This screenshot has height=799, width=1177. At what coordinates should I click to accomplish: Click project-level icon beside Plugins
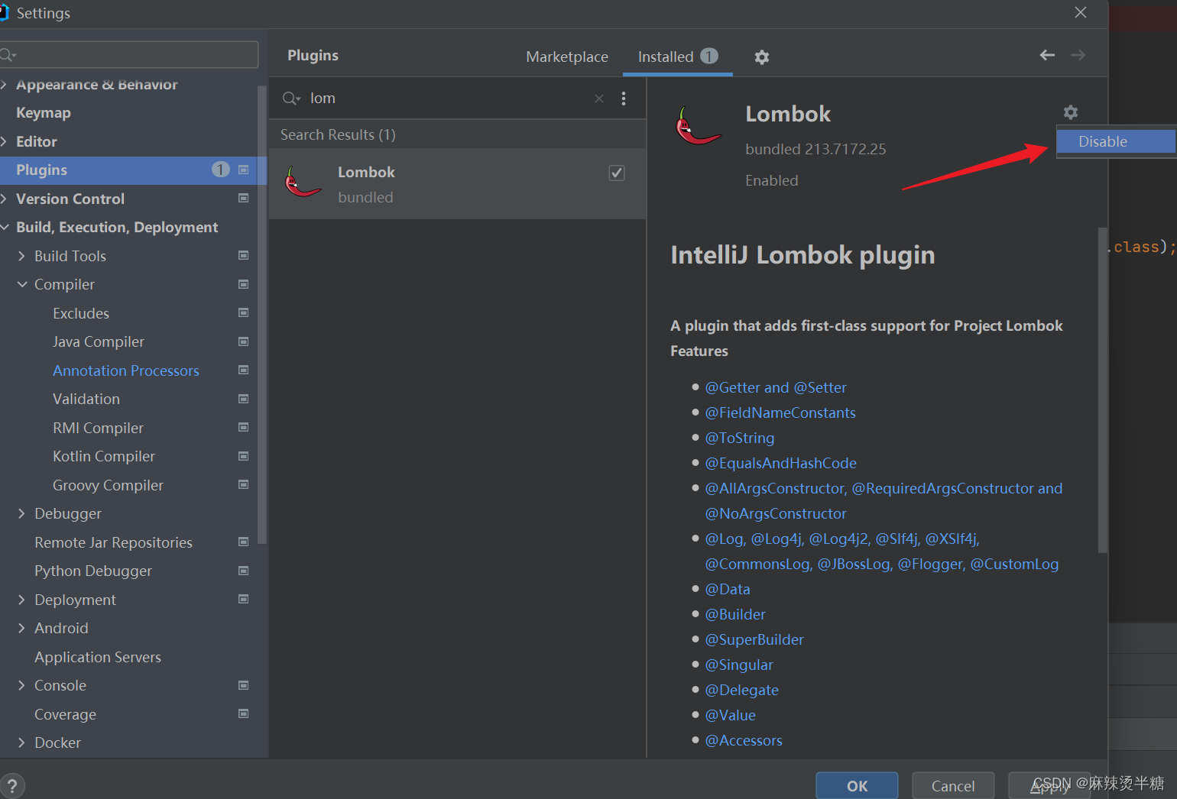coord(244,170)
